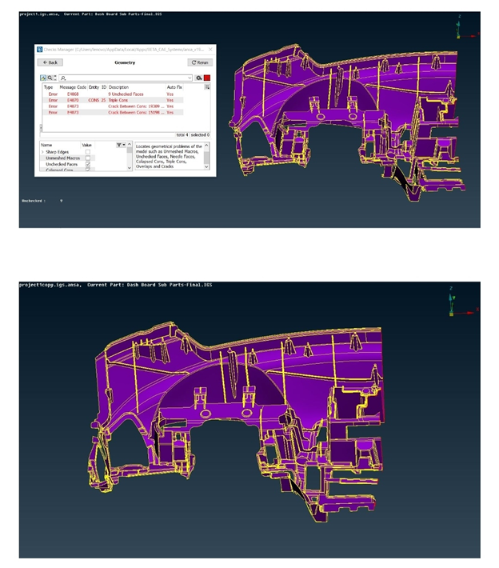This screenshot has height=568, width=499.
Task: Sort by the Auto Fix column header
Action: (x=174, y=87)
